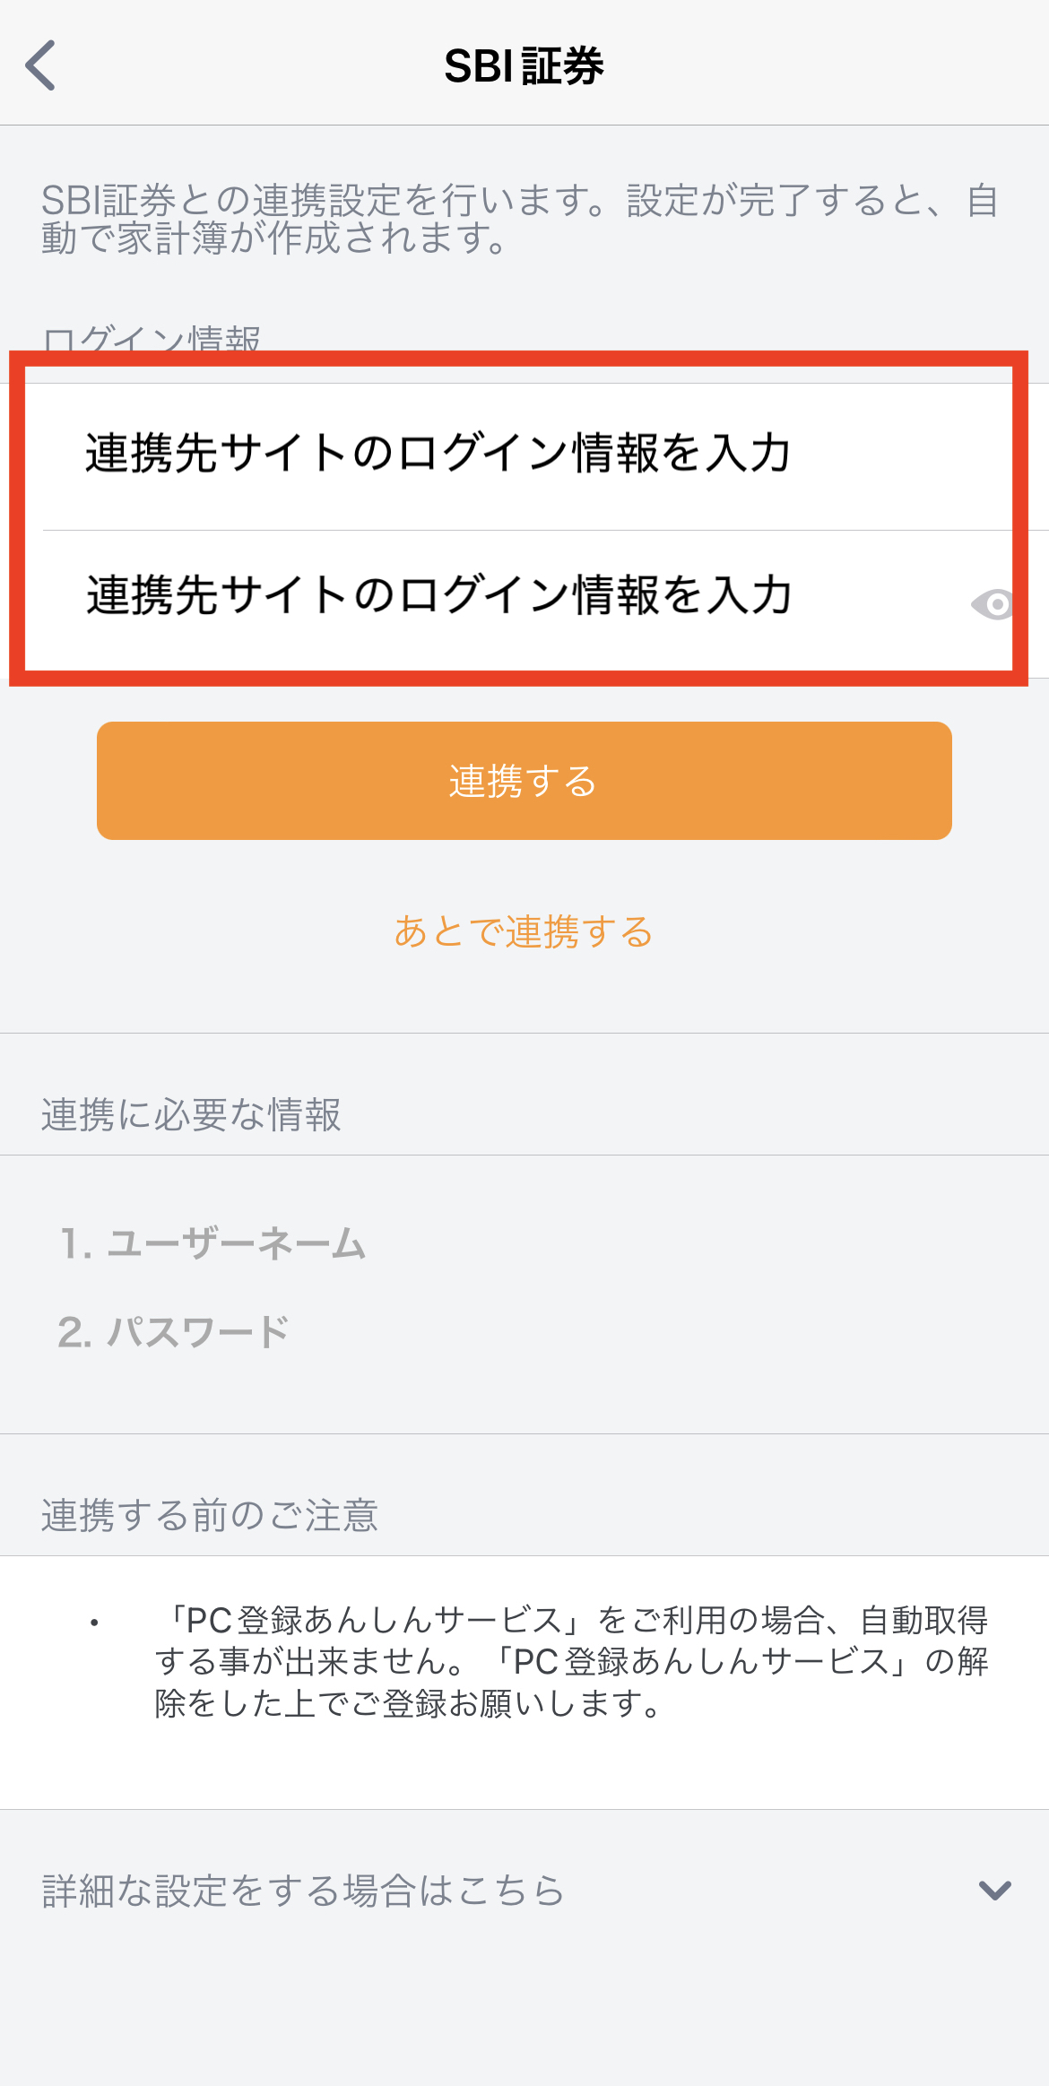Select the ログイン情報 section label
The width and height of the screenshot is (1049, 2086).
[152, 339]
